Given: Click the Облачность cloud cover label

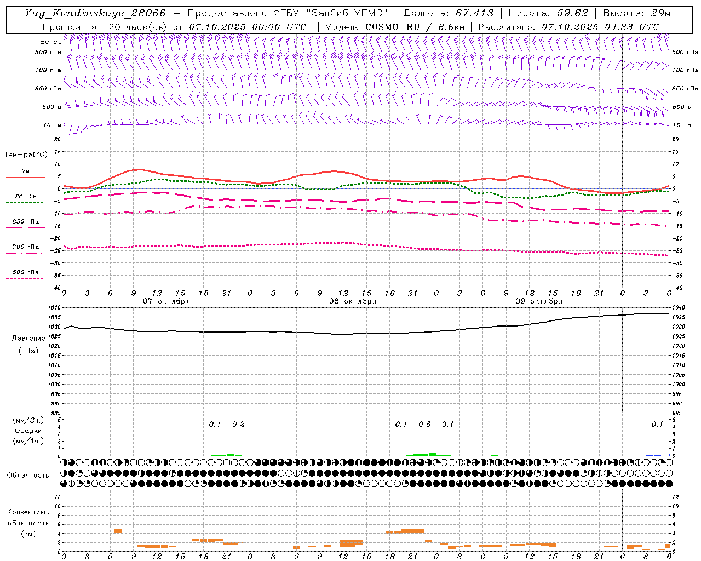Looking at the screenshot, I should [28, 476].
